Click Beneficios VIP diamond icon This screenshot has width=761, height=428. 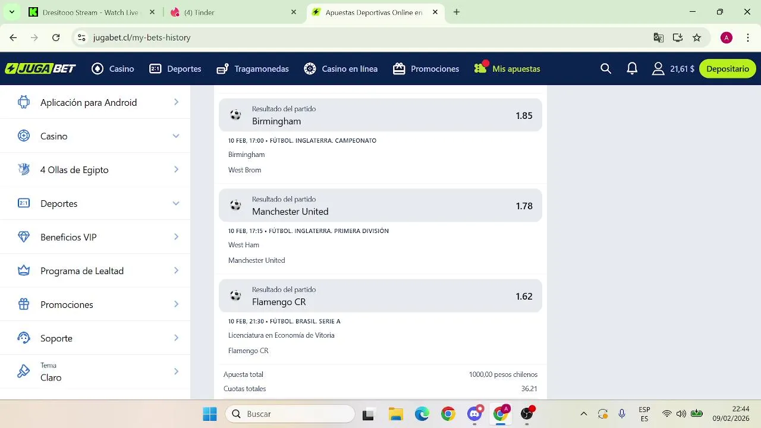tap(24, 237)
